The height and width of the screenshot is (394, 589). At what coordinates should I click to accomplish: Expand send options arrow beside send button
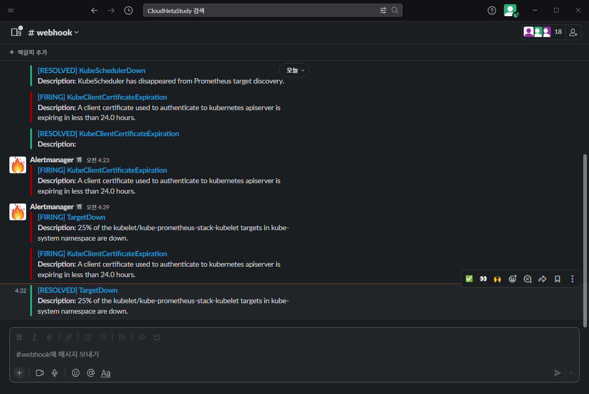[570, 373]
